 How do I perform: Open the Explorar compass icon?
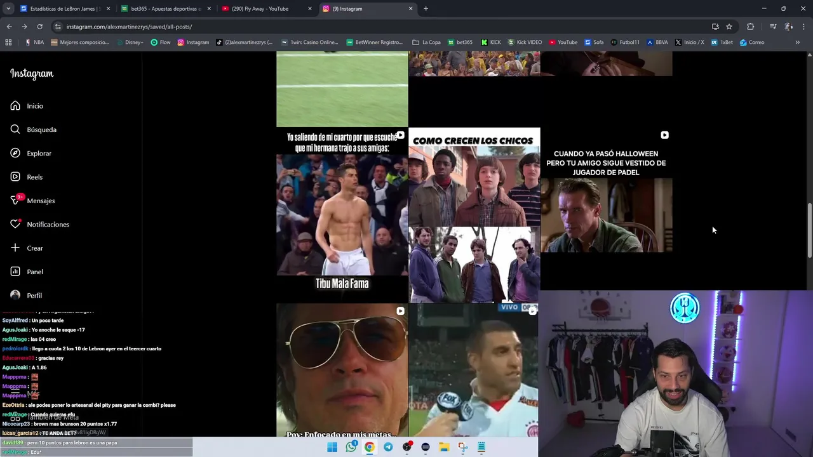click(15, 153)
